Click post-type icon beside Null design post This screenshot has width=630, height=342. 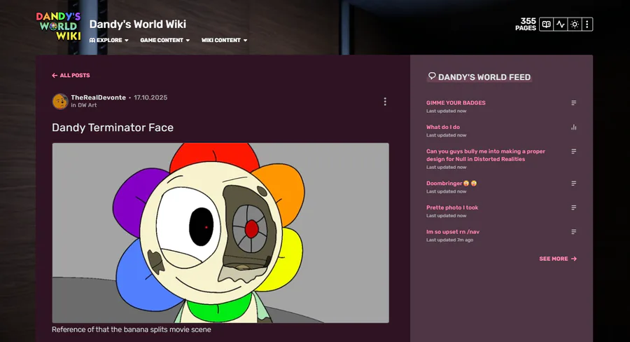click(574, 151)
